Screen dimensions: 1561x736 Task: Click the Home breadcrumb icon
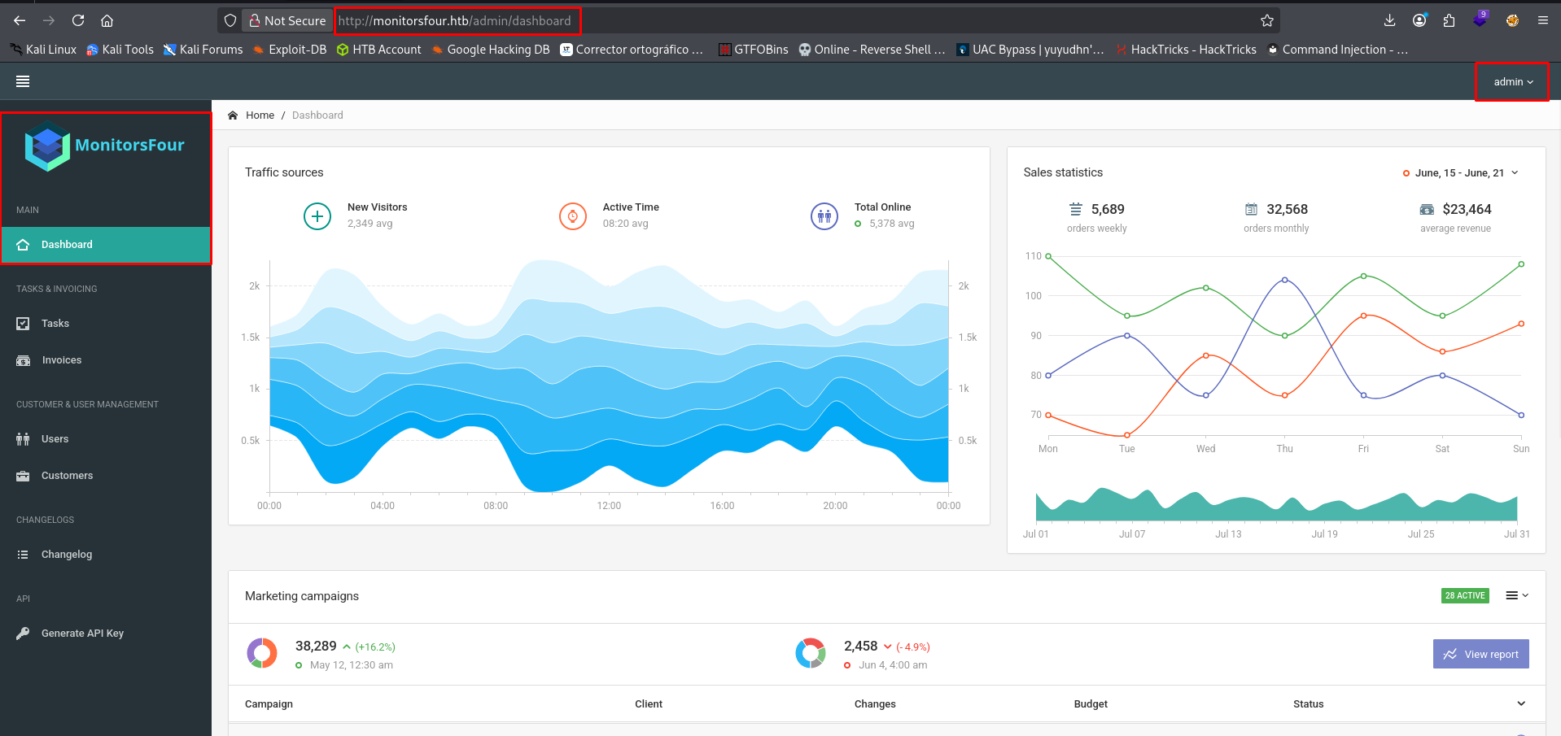coord(233,115)
